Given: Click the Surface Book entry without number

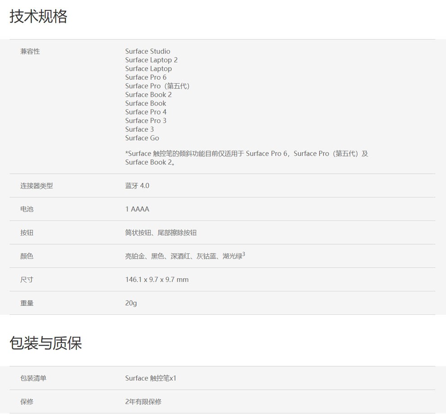Looking at the screenshot, I should (x=146, y=103).
